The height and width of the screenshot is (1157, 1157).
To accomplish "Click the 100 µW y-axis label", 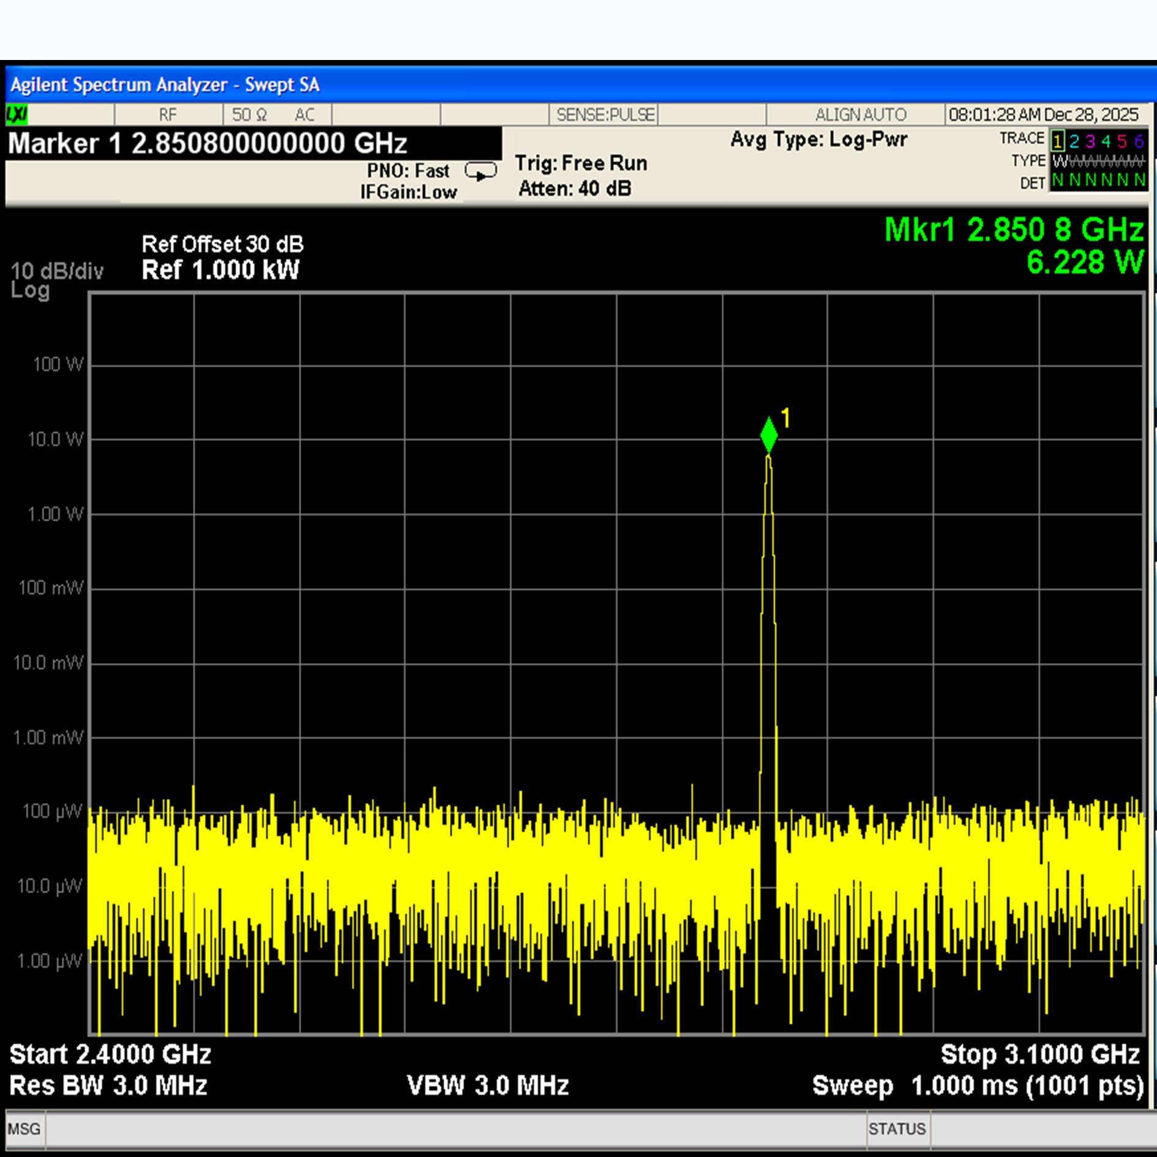I will [x=52, y=812].
